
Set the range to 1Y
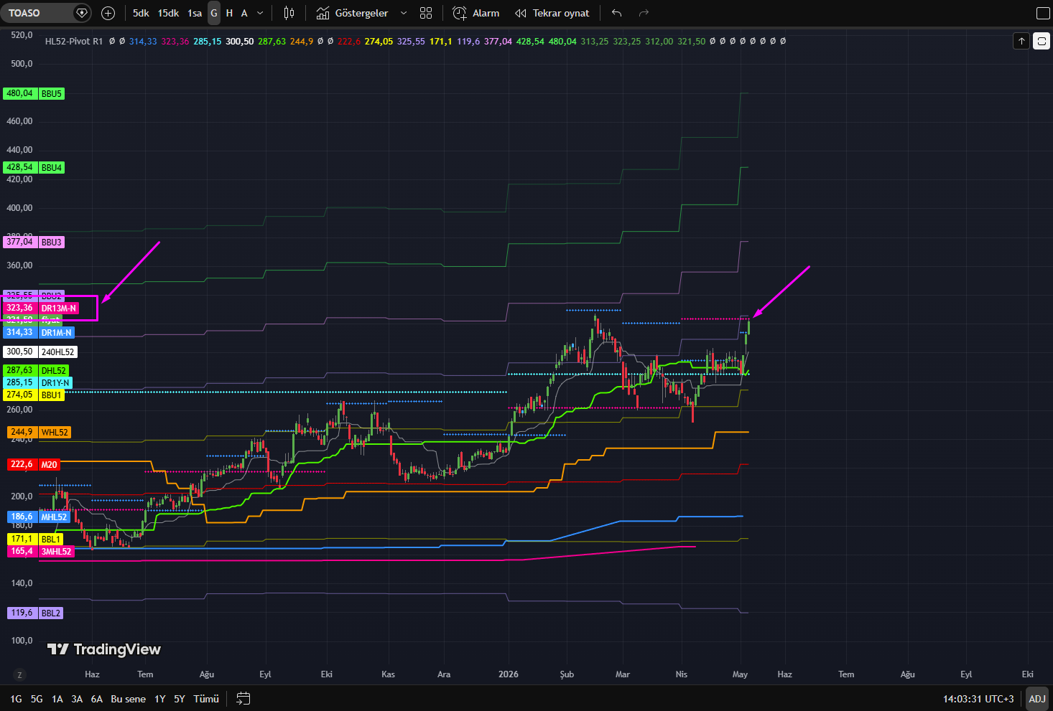[x=160, y=699]
